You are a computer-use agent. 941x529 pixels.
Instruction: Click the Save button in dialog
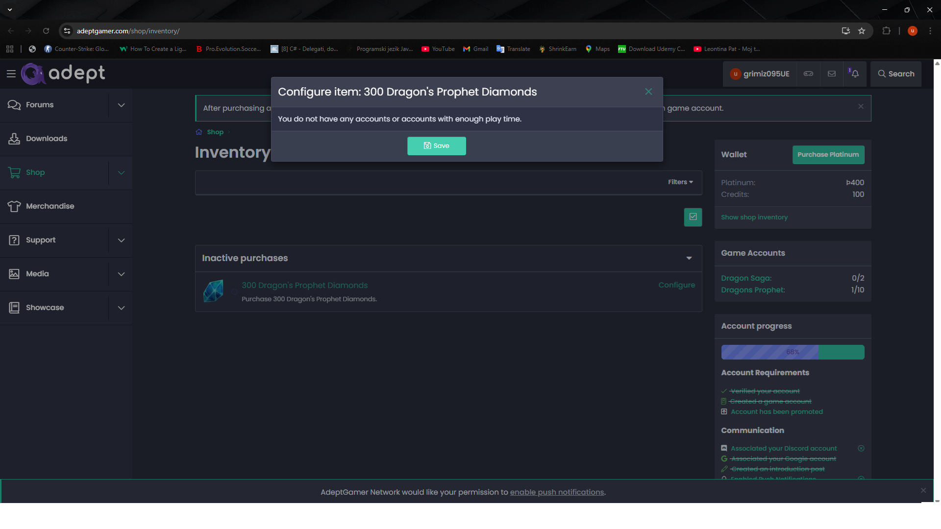437,146
